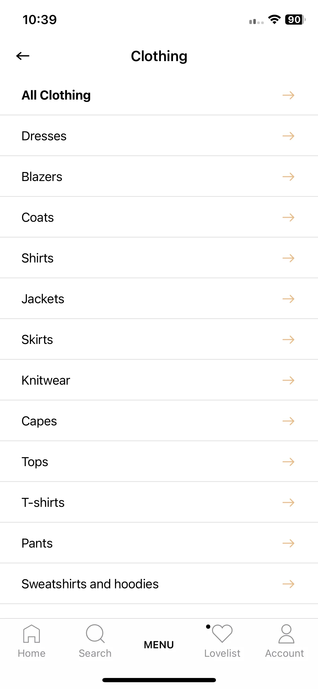318x689 pixels.
Task: Select the Tops category
Action: (x=159, y=462)
